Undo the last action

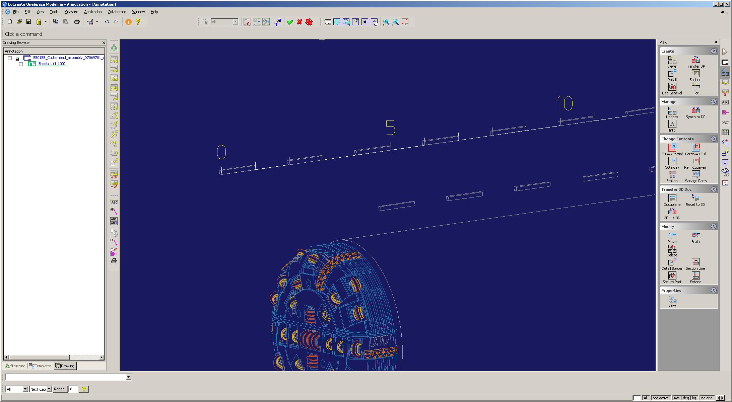[x=107, y=22]
